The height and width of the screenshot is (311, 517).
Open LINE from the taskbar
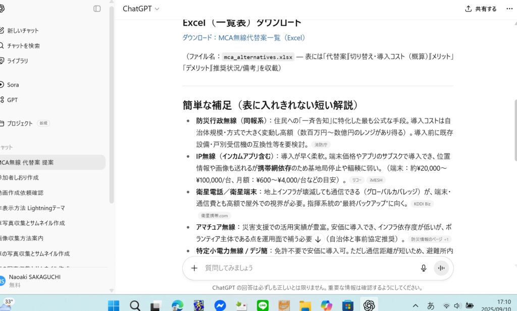point(263,306)
